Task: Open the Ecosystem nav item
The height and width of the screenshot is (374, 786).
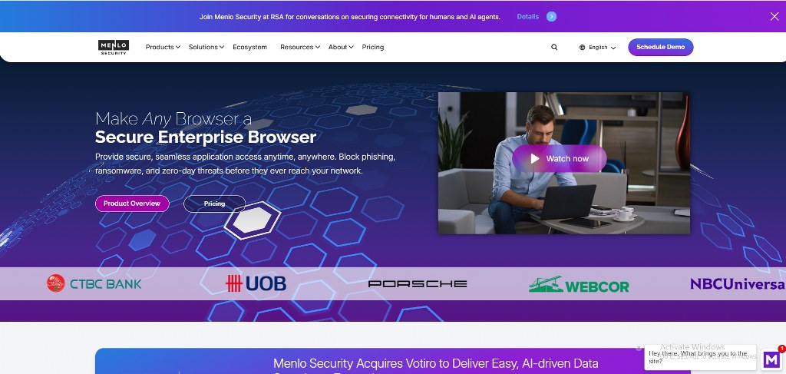Action: 249,47
